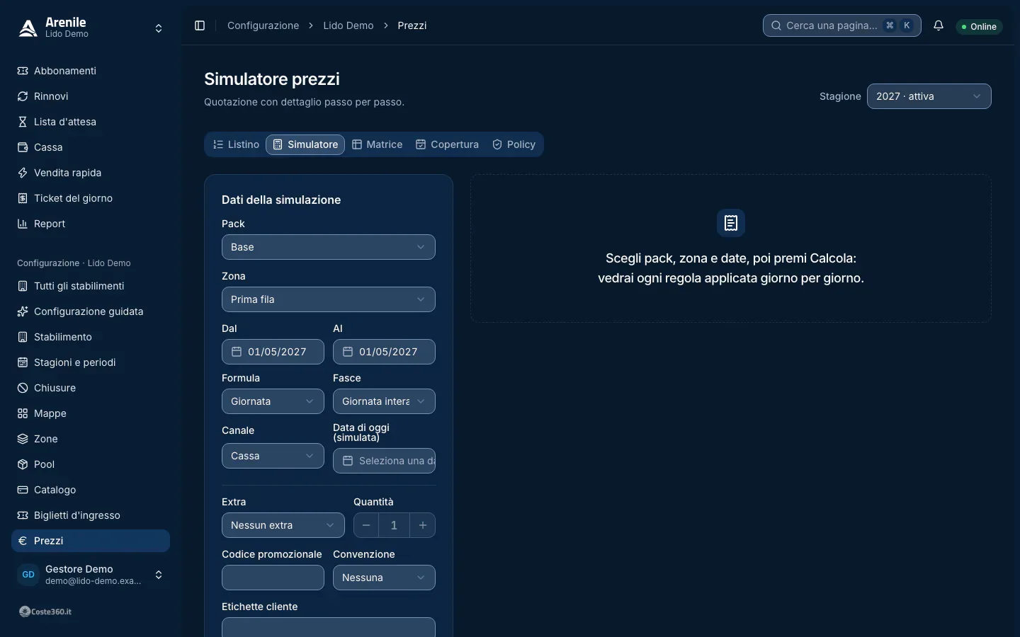The image size is (1020, 637).
Task: Open Stagioni e periodi
Action: pyautogui.click(x=91, y=362)
